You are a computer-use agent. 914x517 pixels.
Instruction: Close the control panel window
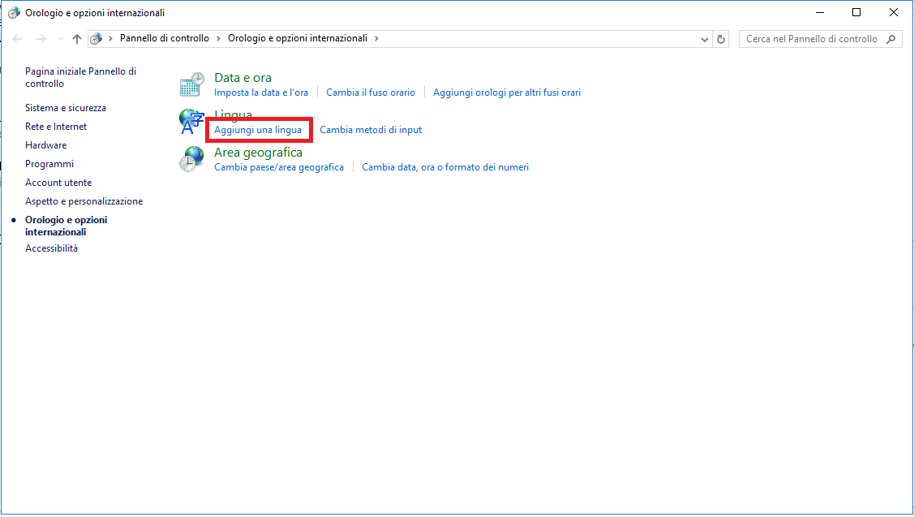coord(894,12)
